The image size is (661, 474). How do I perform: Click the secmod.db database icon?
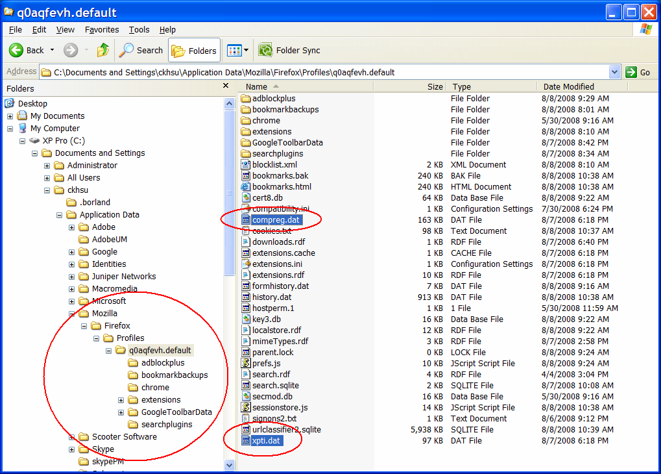point(246,396)
